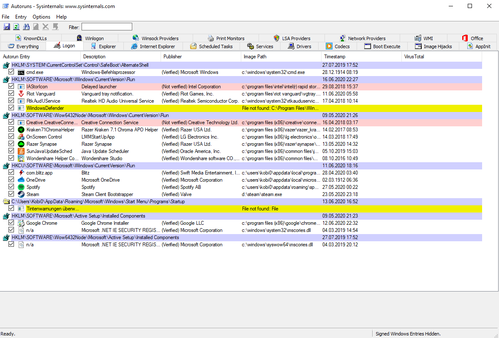Image resolution: width=499 pixels, height=338 pixels.
Task: Switch to the Drivers tab
Action: click(x=300, y=46)
